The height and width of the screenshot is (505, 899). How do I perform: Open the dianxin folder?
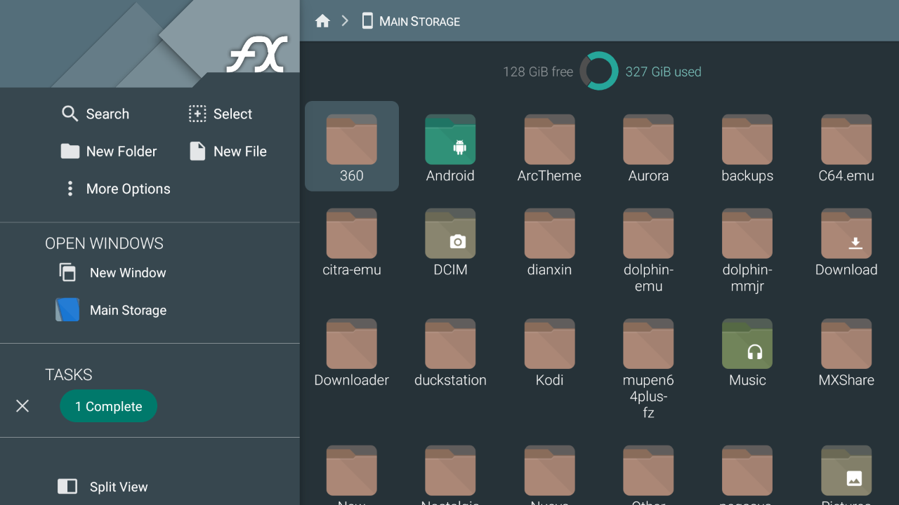549,242
